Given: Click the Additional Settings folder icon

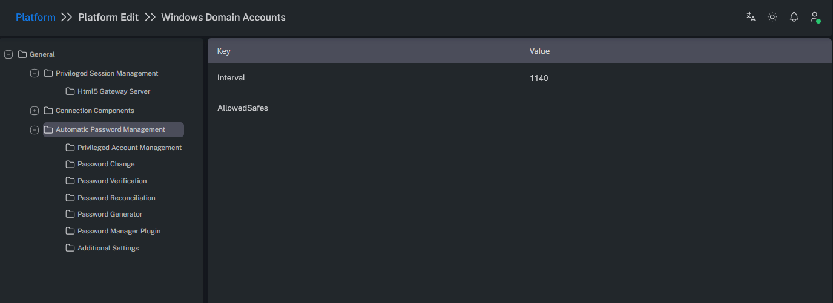Looking at the screenshot, I should tap(70, 248).
